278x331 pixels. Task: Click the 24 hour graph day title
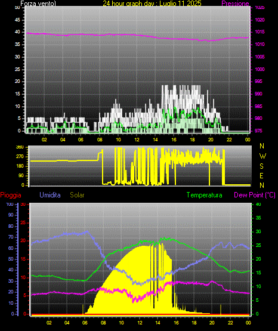tap(152, 4)
